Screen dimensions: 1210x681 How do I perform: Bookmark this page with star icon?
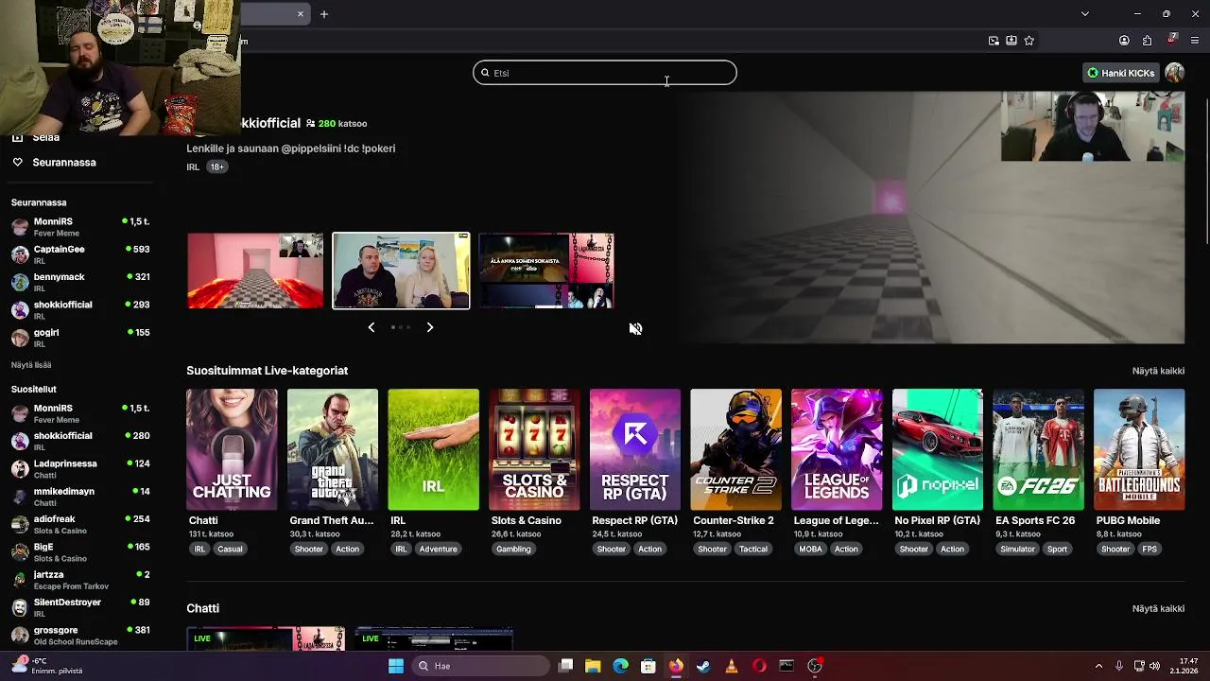pyautogui.click(x=1029, y=41)
